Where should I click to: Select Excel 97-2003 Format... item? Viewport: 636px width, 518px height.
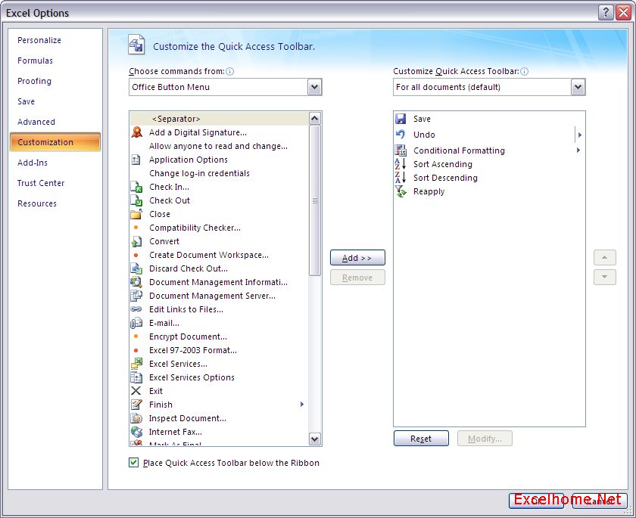coord(219,350)
